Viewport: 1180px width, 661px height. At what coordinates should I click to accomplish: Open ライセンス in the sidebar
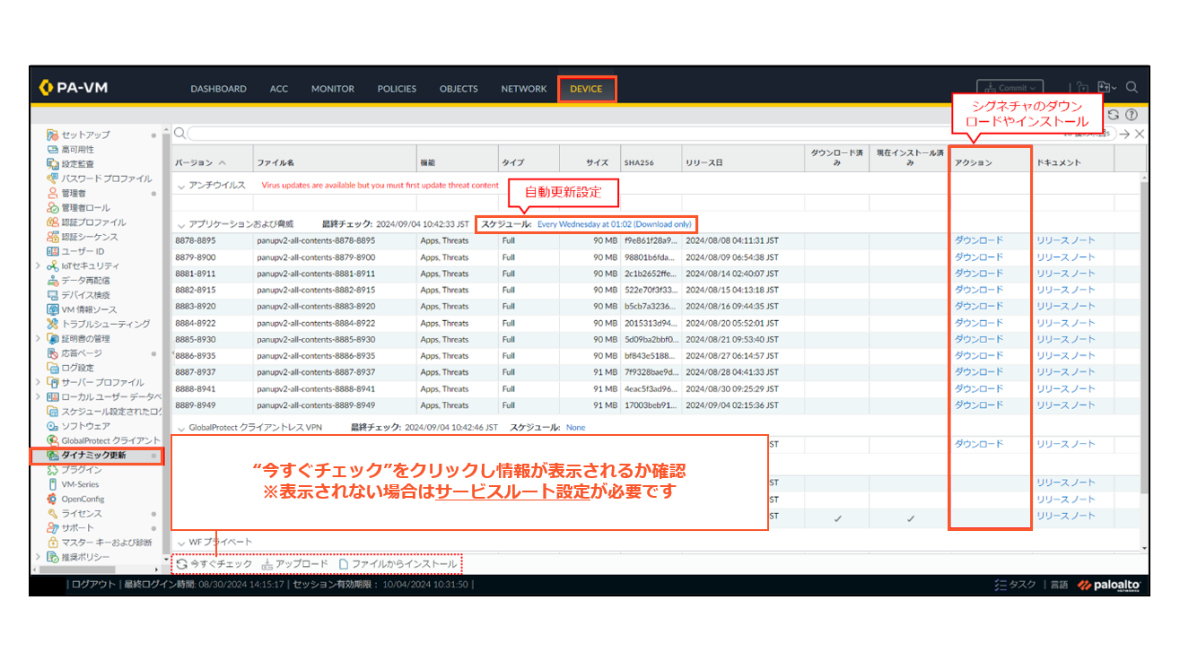coord(81,514)
